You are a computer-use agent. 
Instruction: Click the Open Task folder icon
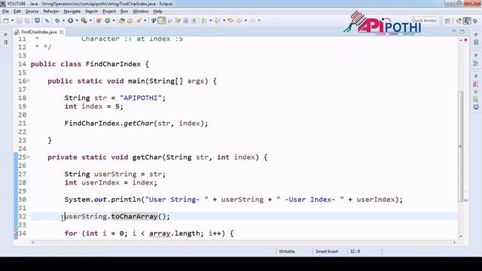(130, 20)
